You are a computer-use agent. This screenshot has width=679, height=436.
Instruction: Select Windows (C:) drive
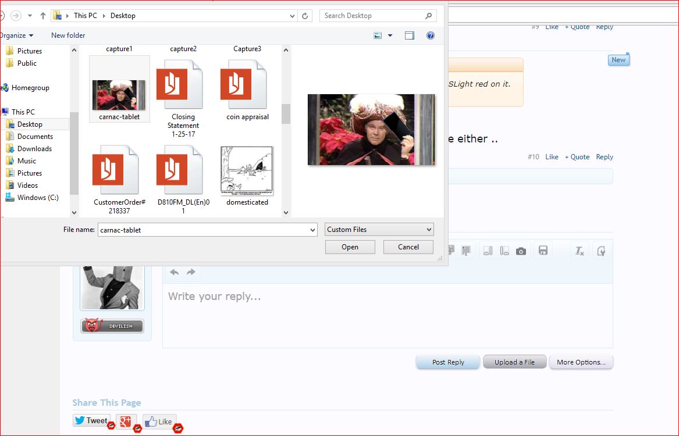click(x=38, y=198)
